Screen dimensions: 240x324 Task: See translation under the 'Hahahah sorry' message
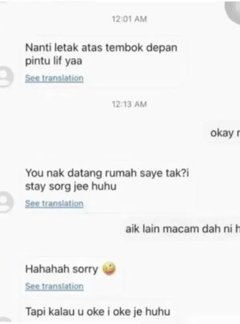click(54, 286)
